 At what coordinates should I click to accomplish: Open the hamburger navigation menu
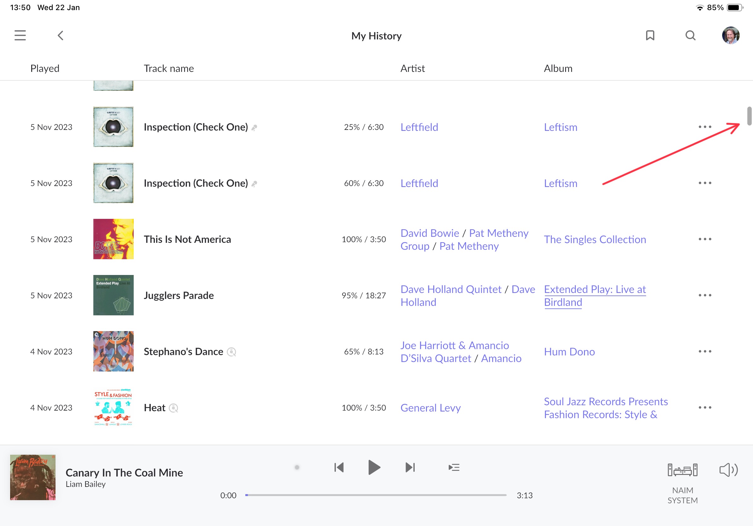pos(20,35)
